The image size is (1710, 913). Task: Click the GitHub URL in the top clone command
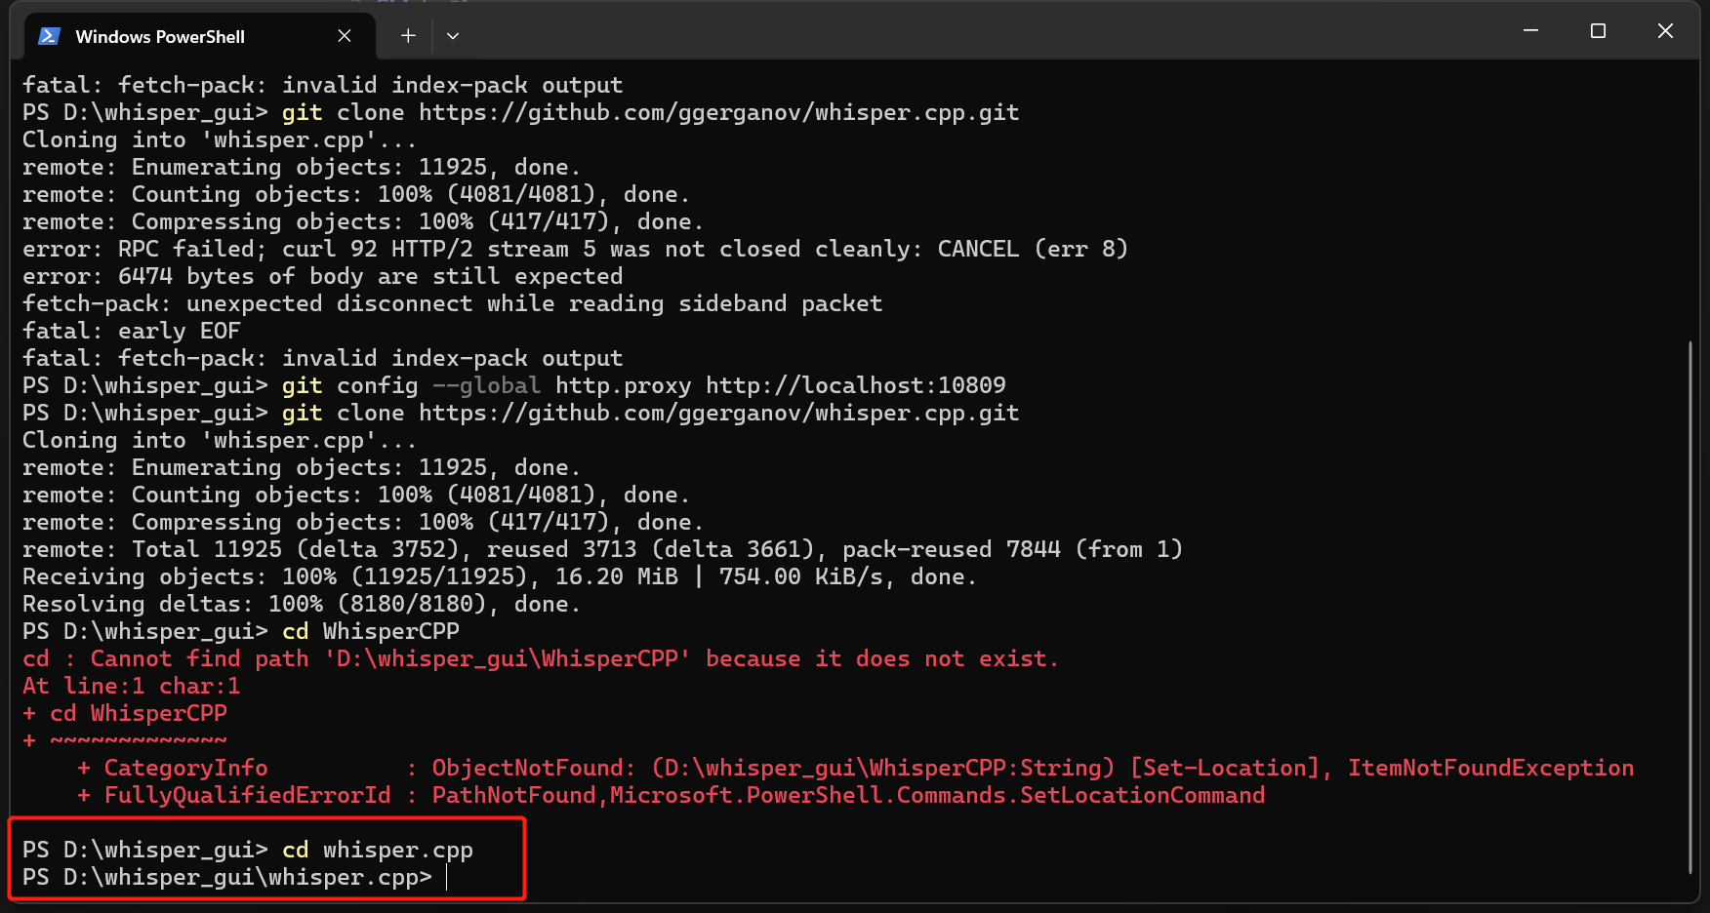(x=718, y=113)
